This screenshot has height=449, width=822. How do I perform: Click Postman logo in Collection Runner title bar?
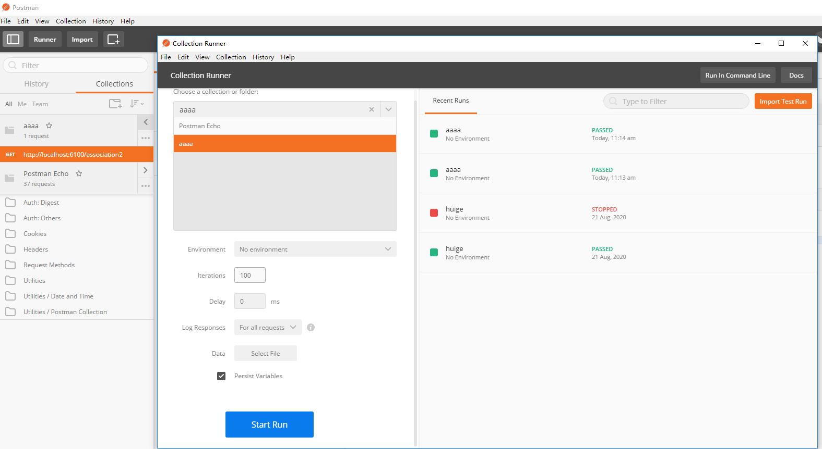click(166, 43)
